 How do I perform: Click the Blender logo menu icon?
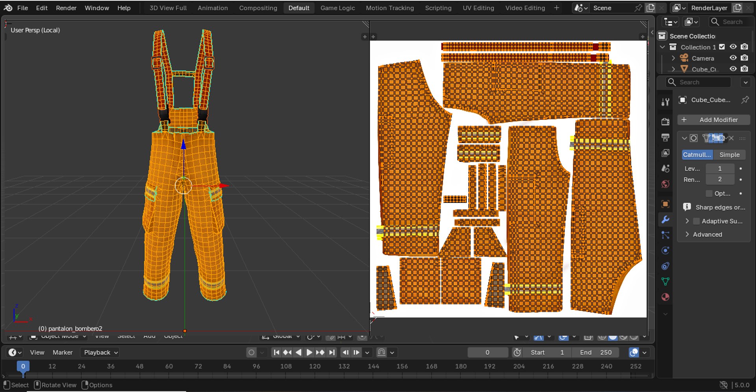(x=8, y=8)
